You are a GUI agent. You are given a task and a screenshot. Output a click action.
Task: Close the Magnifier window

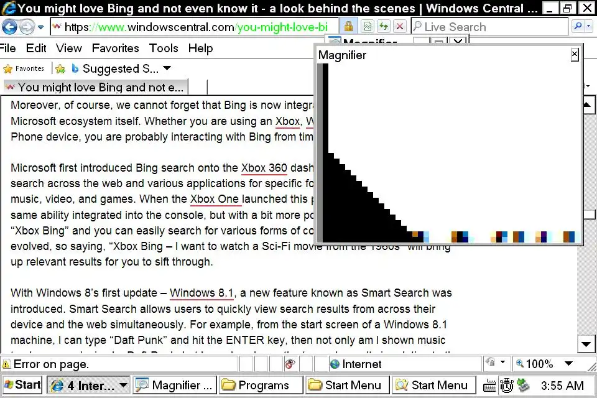point(575,55)
